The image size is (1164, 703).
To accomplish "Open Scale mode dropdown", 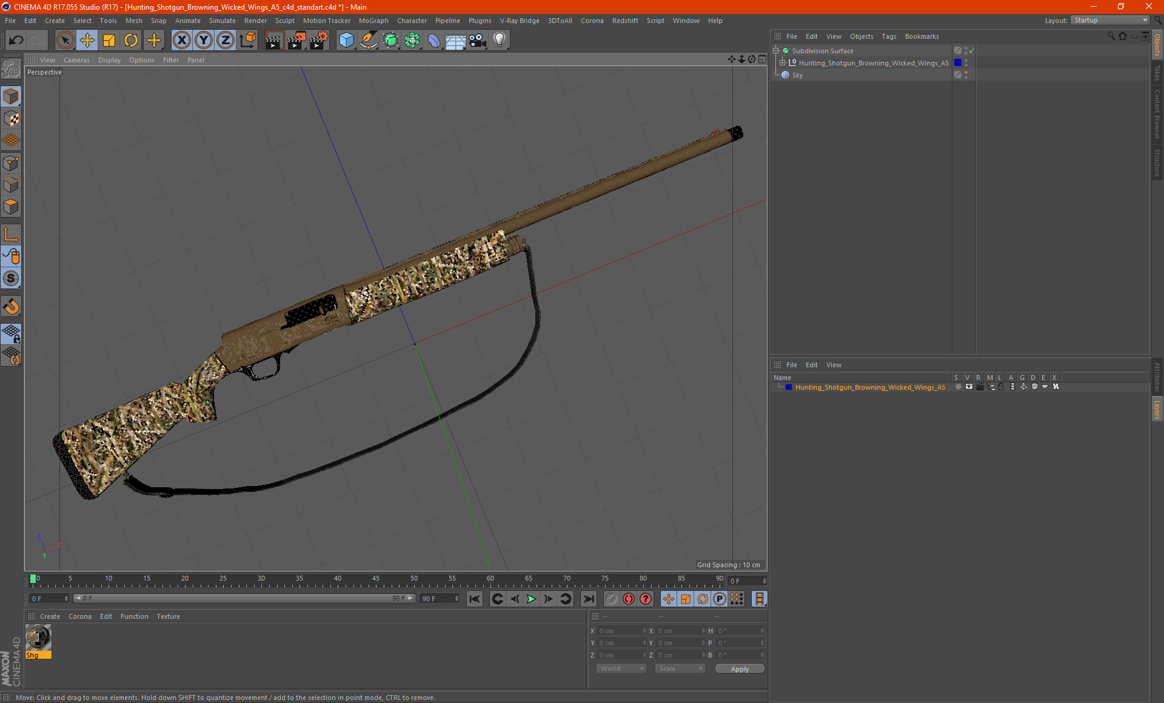I will [680, 668].
